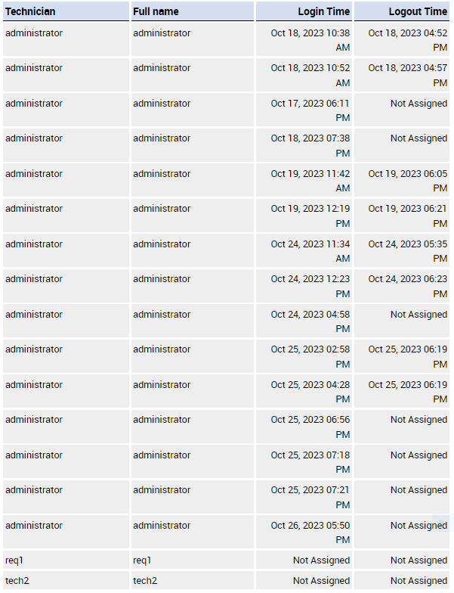Select the Oct 18, 2023 10:38 AM login cell
Viewport: 454px width, 593px height.
pos(310,40)
